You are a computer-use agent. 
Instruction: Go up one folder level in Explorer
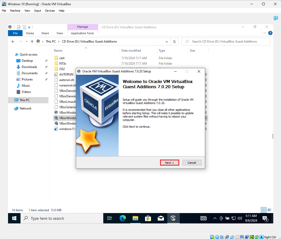[32, 42]
